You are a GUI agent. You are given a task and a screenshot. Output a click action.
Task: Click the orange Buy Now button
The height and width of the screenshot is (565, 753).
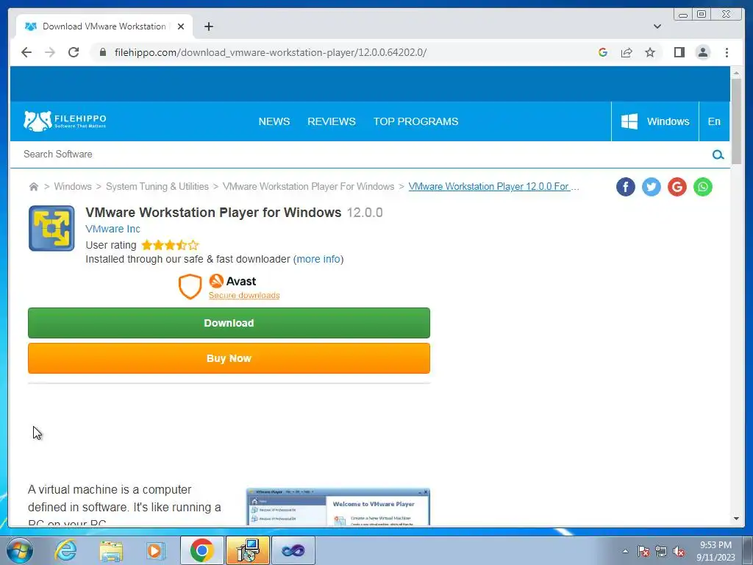(x=229, y=358)
